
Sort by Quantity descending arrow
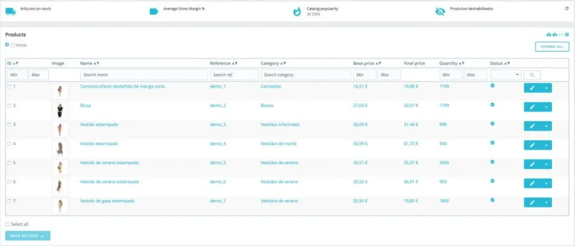[x=463, y=64]
